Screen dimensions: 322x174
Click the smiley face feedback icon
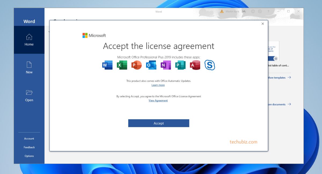tap(253, 12)
